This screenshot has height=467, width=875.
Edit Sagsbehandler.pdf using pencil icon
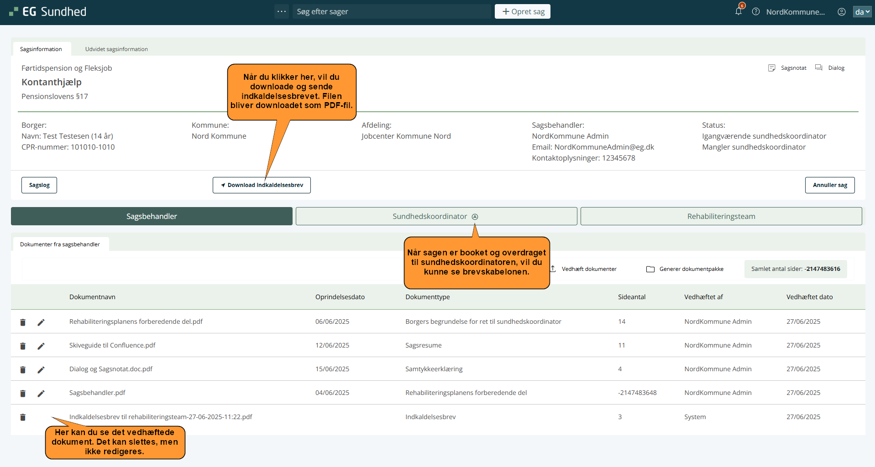point(41,394)
